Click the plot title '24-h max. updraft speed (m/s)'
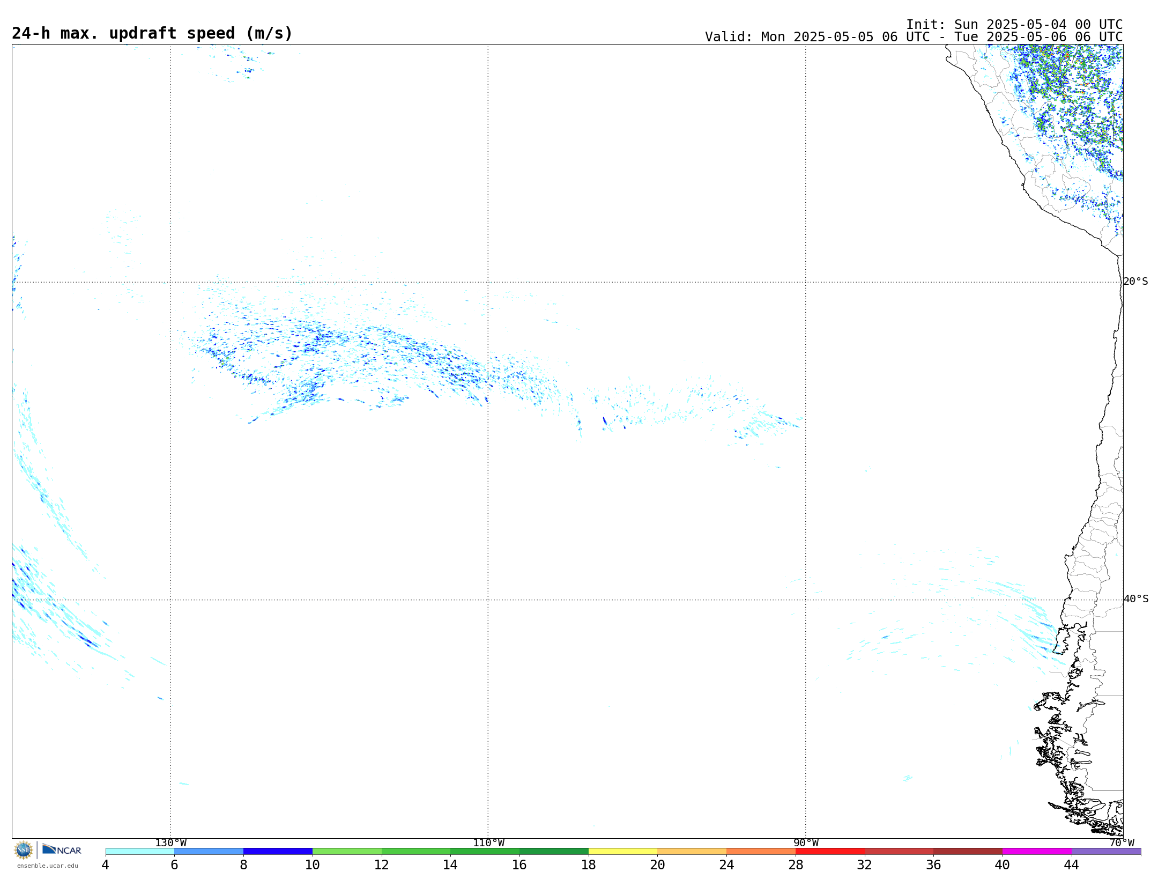The image size is (1158, 872). point(152,33)
